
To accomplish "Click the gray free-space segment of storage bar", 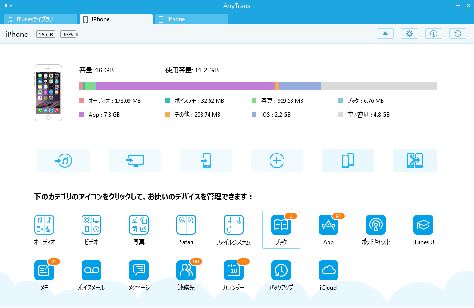I will coord(378,86).
